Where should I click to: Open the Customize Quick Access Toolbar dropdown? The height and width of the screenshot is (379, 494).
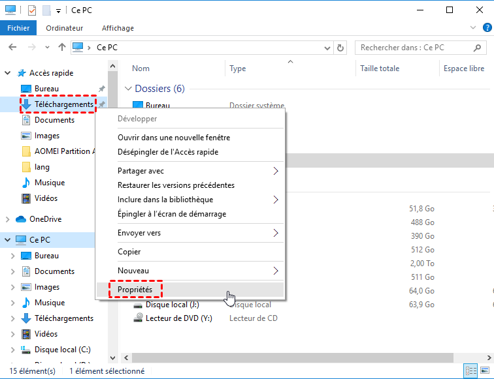pyautogui.click(x=58, y=11)
